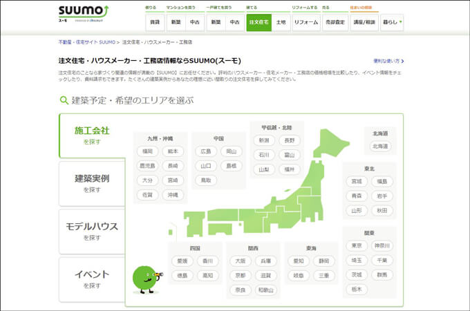Viewport: 470px width, 311px height.
Task: Choose 熊本 prefecture button
Action: (173, 151)
